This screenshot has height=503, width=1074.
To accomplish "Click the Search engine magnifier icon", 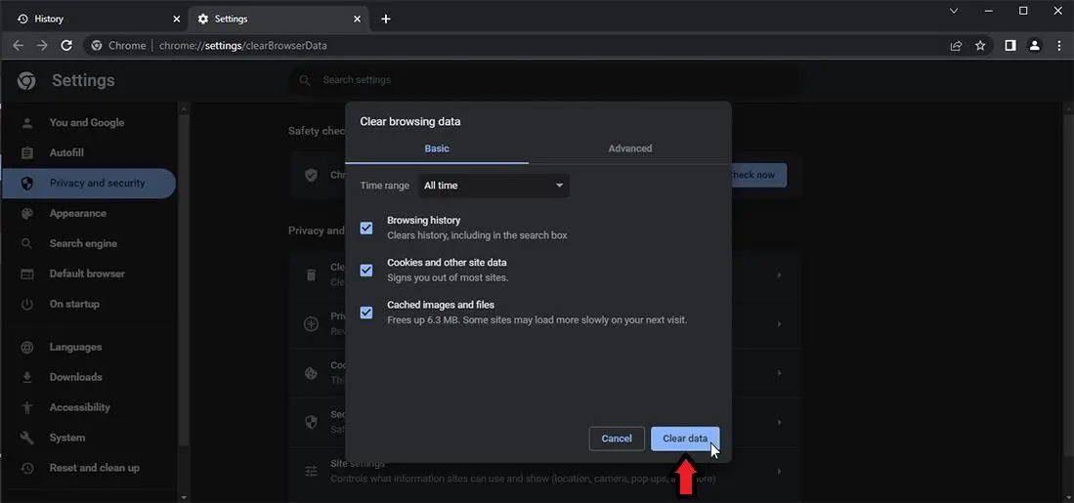I will click(x=27, y=243).
